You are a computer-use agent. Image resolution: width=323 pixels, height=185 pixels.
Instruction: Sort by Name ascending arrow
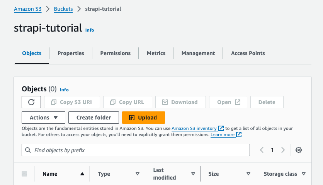pyautogui.click(x=82, y=174)
